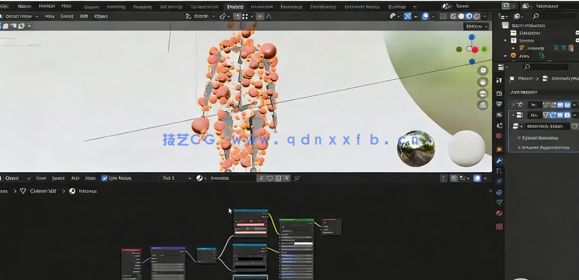Switch to material preview shading
Screen dimensions: 579x280
pos(469,16)
